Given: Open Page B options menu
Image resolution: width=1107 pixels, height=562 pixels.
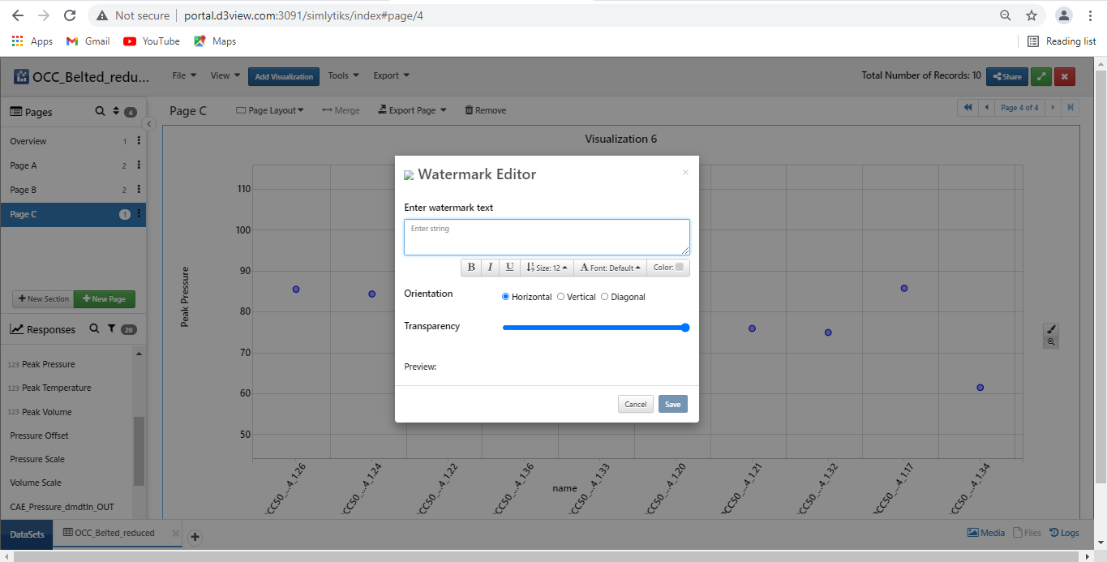Looking at the screenshot, I should pyautogui.click(x=139, y=190).
